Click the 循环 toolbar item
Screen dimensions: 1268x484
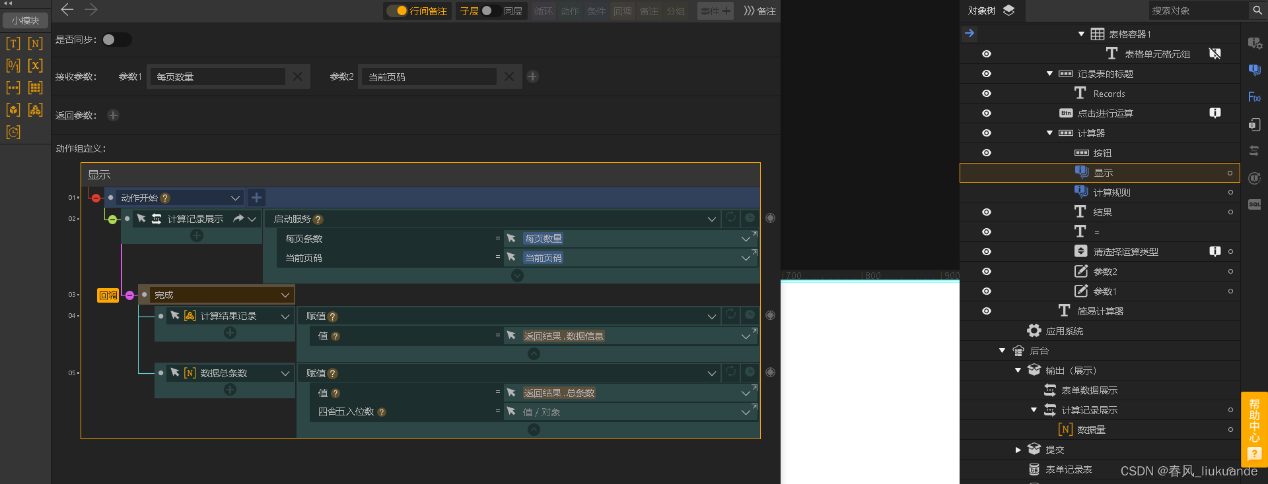pyautogui.click(x=544, y=11)
